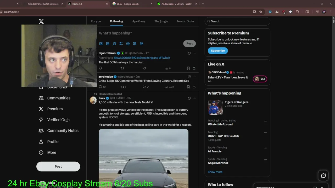
Task: Like the zerohedge post
Action: 146,87
